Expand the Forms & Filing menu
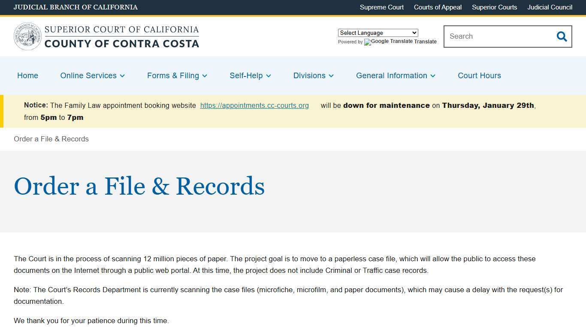Viewport: 586px width, 330px height. tap(177, 76)
